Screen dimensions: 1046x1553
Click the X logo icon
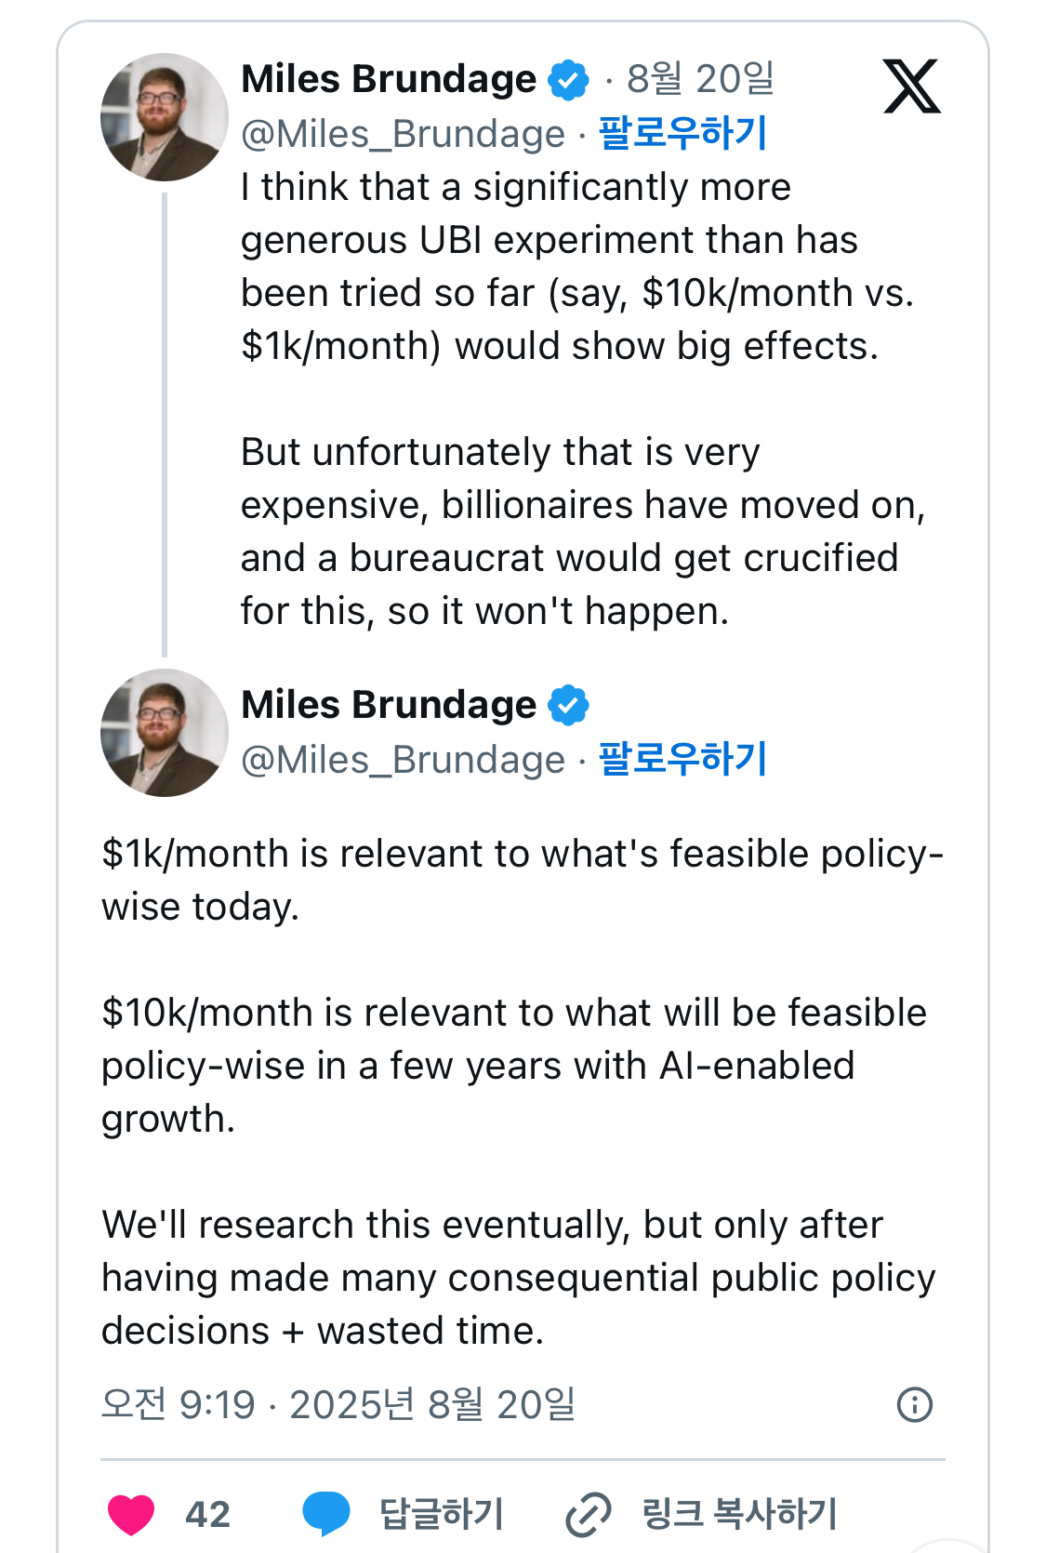click(911, 86)
